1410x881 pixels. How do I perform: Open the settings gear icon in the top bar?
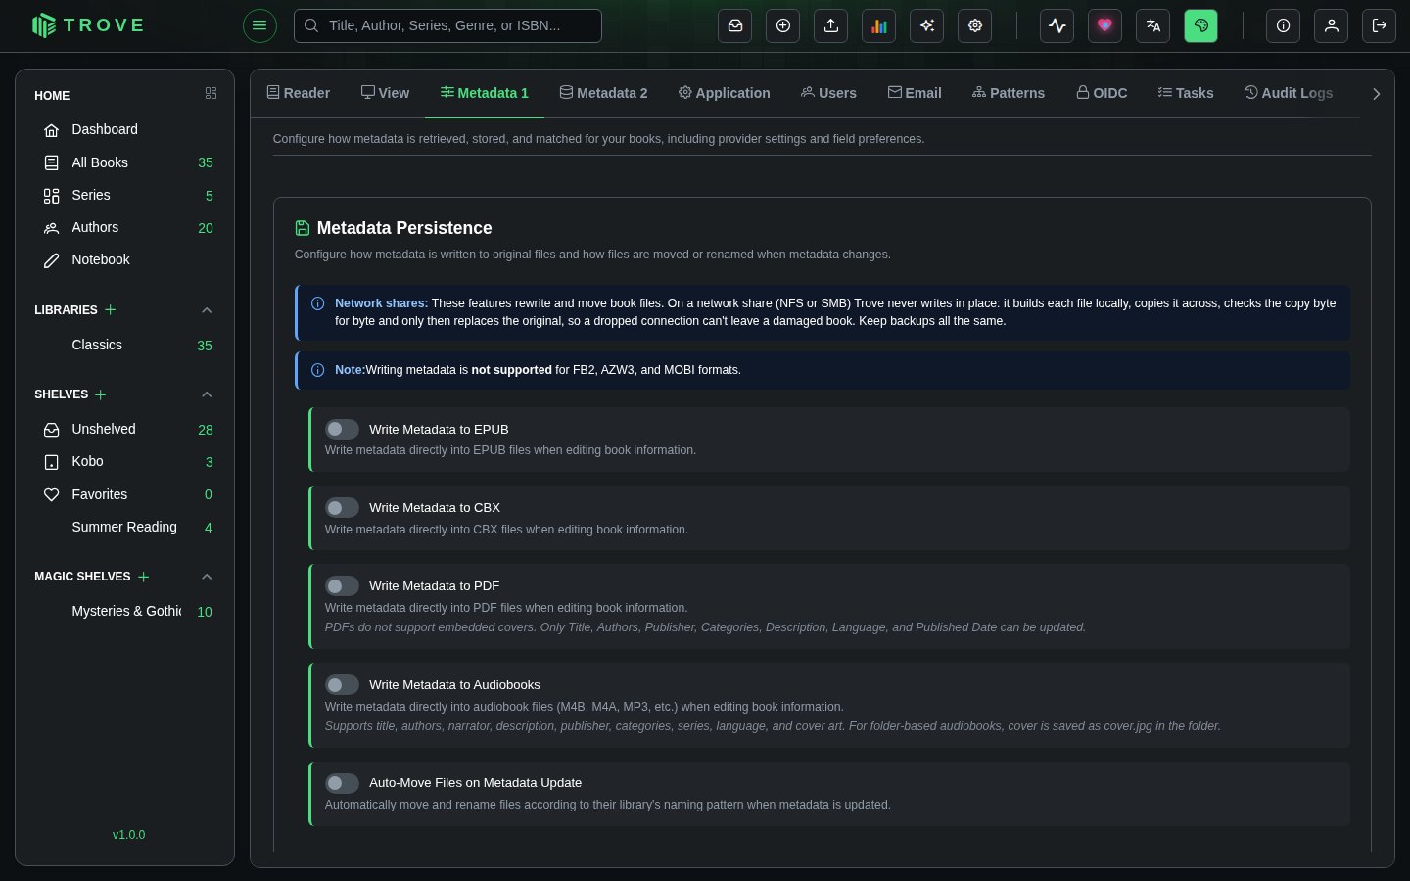pos(975,25)
